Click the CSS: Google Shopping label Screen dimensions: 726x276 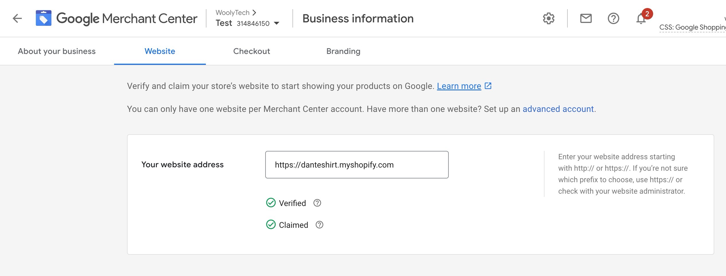coord(692,27)
